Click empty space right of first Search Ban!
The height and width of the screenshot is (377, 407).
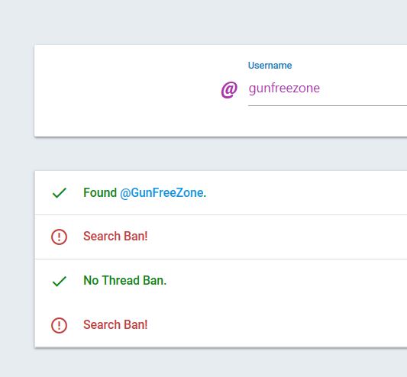pos(278,237)
